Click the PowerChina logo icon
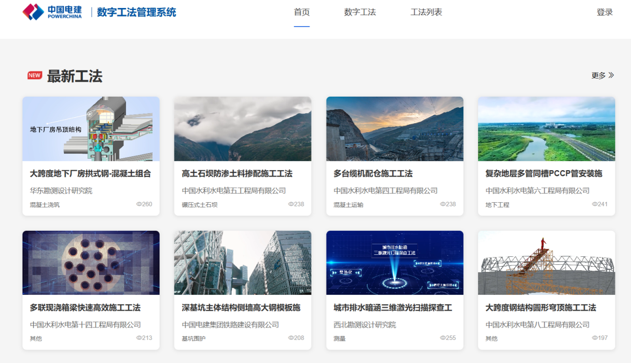The image size is (631, 363). tap(34, 12)
